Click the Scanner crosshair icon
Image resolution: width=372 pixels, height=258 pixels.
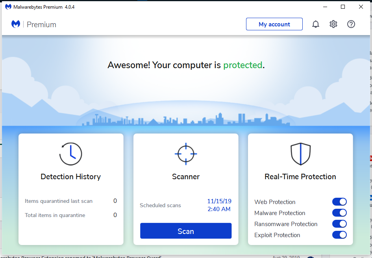pyautogui.click(x=186, y=154)
